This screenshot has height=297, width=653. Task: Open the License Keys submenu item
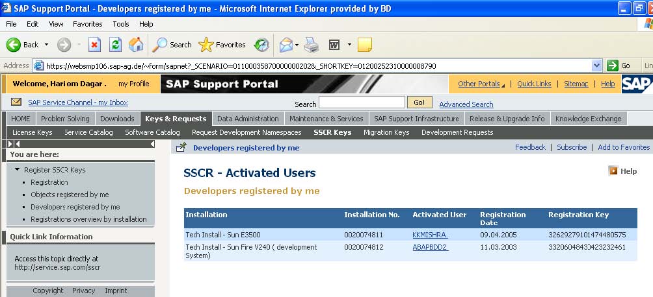pyautogui.click(x=33, y=132)
